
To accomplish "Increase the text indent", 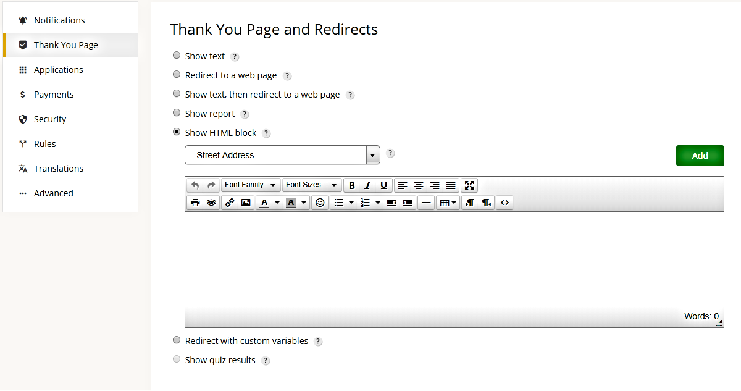I will (407, 202).
